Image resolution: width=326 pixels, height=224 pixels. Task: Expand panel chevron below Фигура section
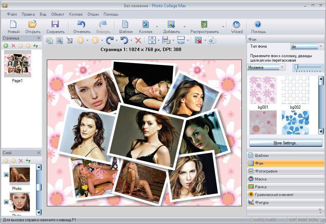pyautogui.click(x=320, y=211)
